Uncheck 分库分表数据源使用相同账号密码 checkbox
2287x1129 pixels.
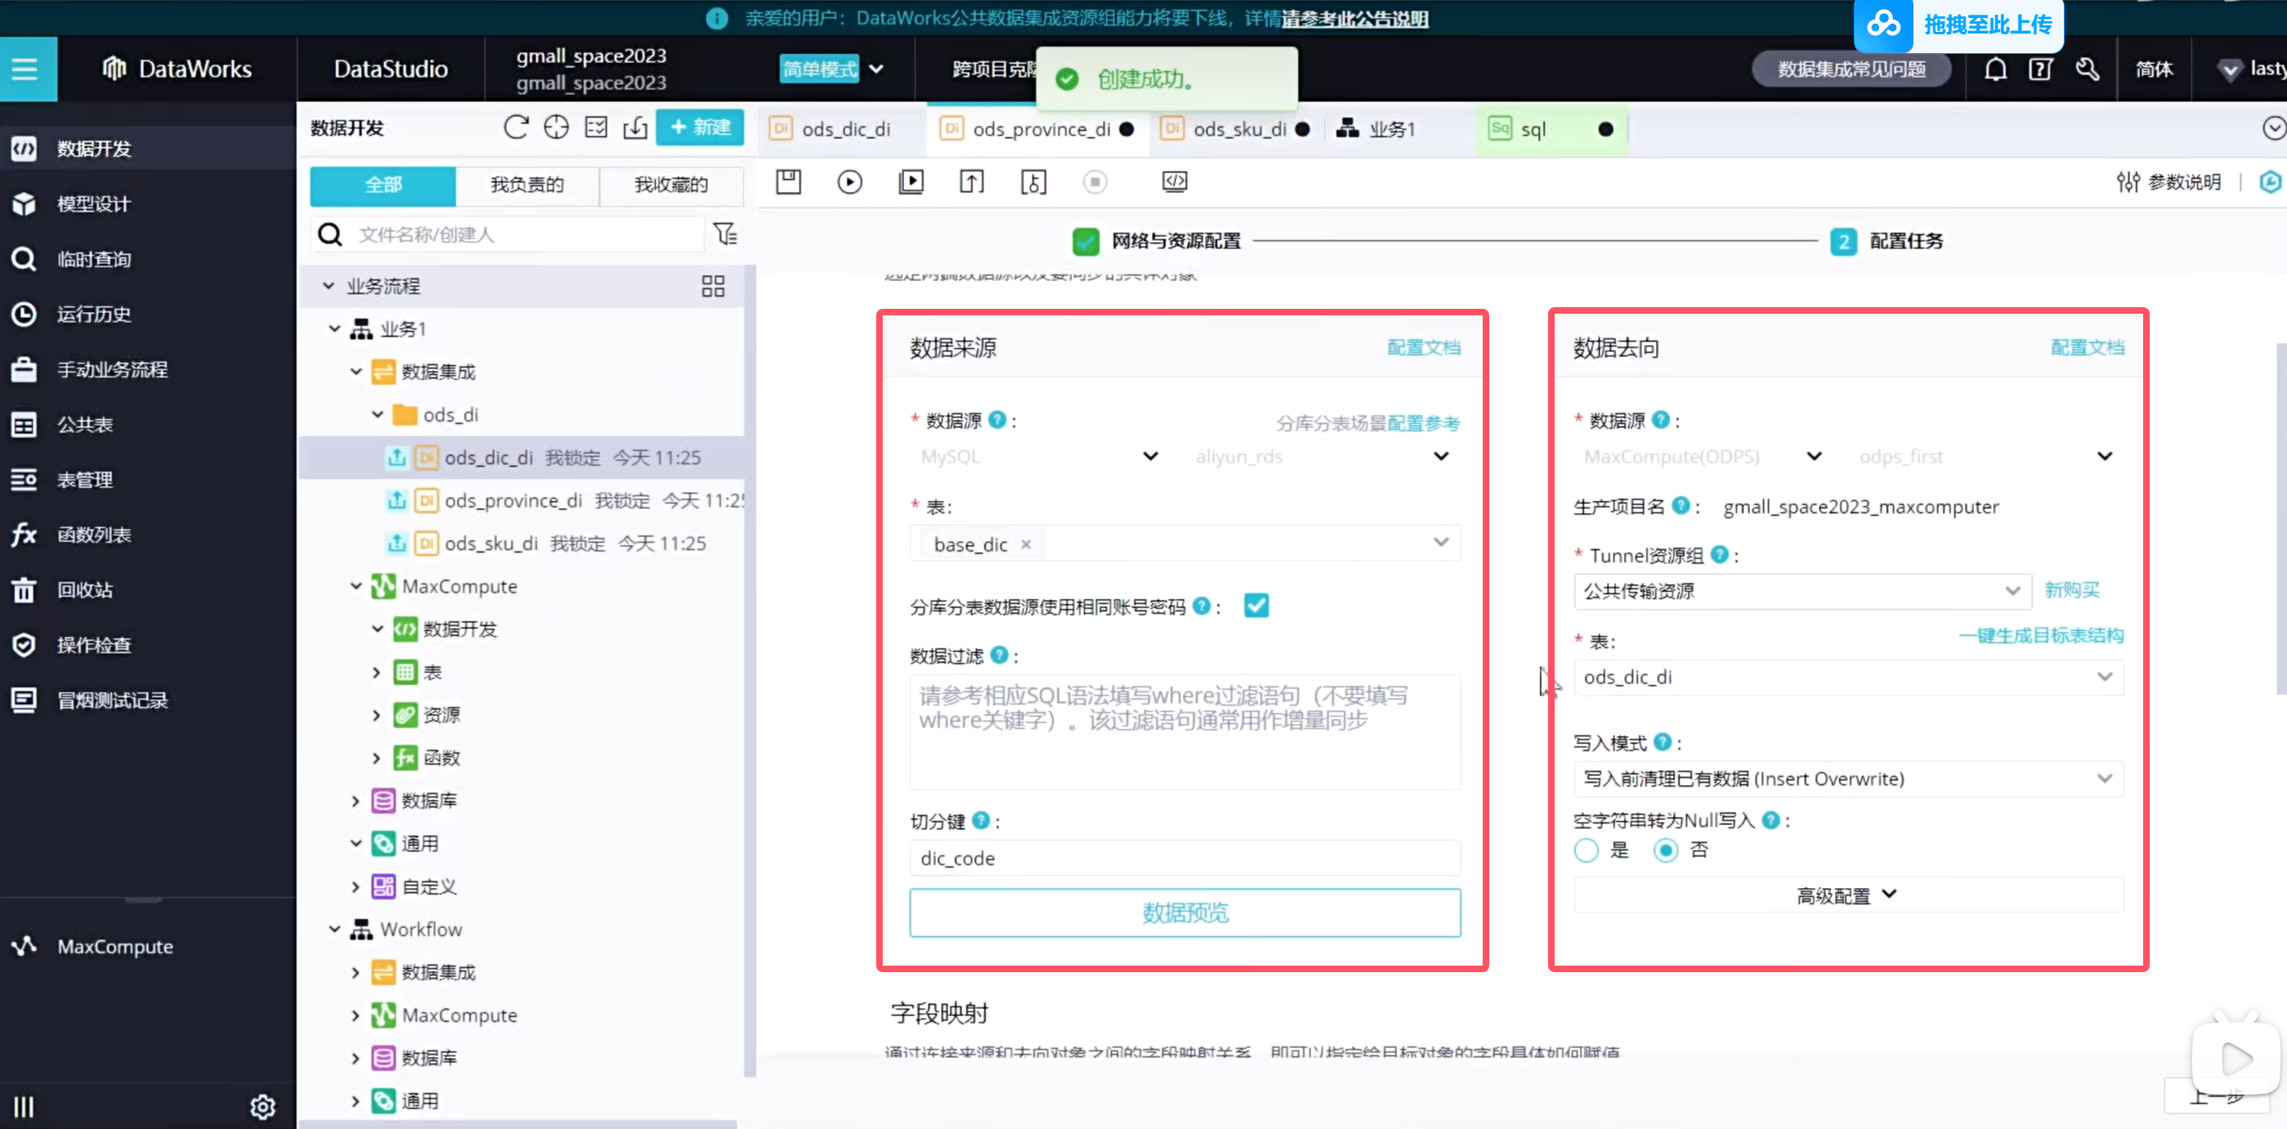click(x=1255, y=606)
